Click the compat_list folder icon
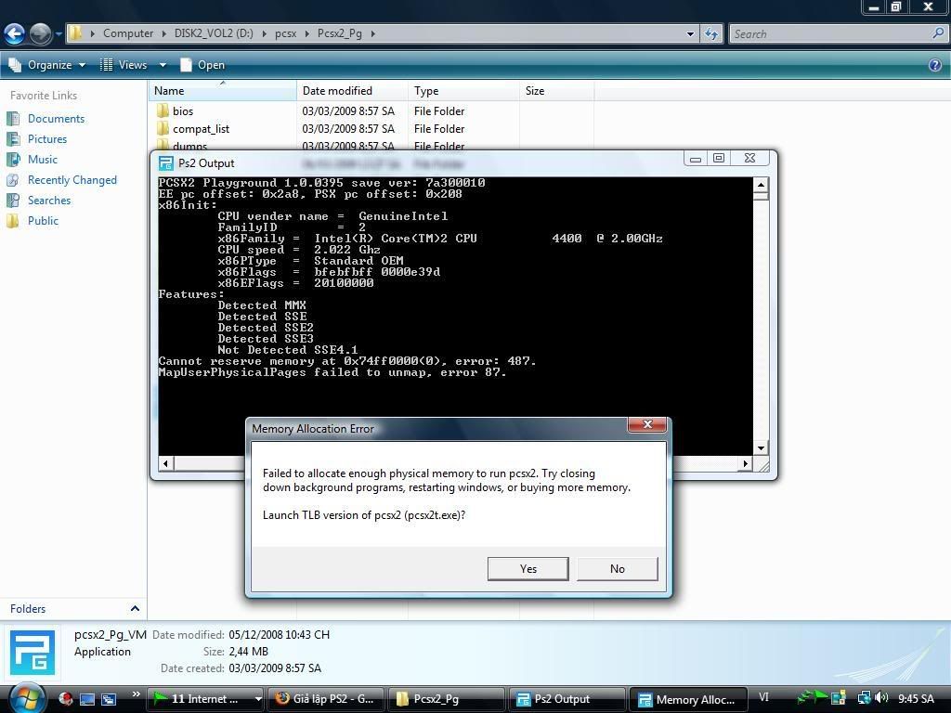 (x=163, y=128)
